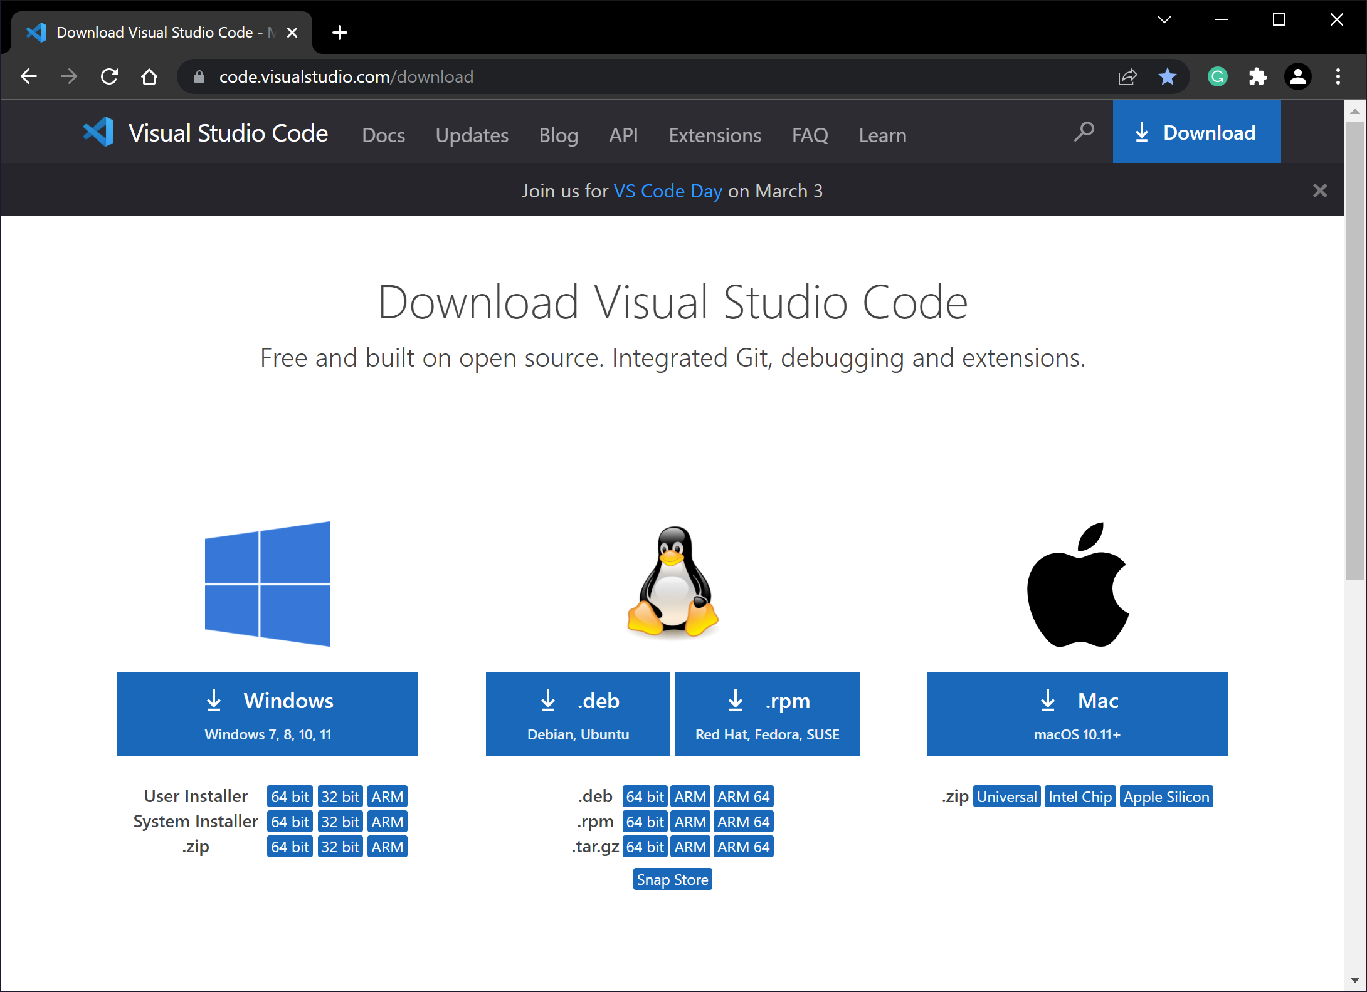This screenshot has width=1367, height=992.
Task: Open the browser home page
Action: point(149,76)
